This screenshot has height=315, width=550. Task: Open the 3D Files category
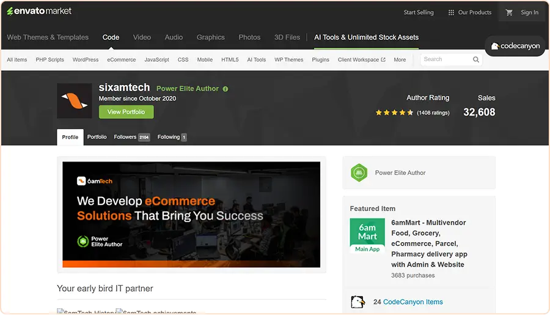(x=287, y=37)
